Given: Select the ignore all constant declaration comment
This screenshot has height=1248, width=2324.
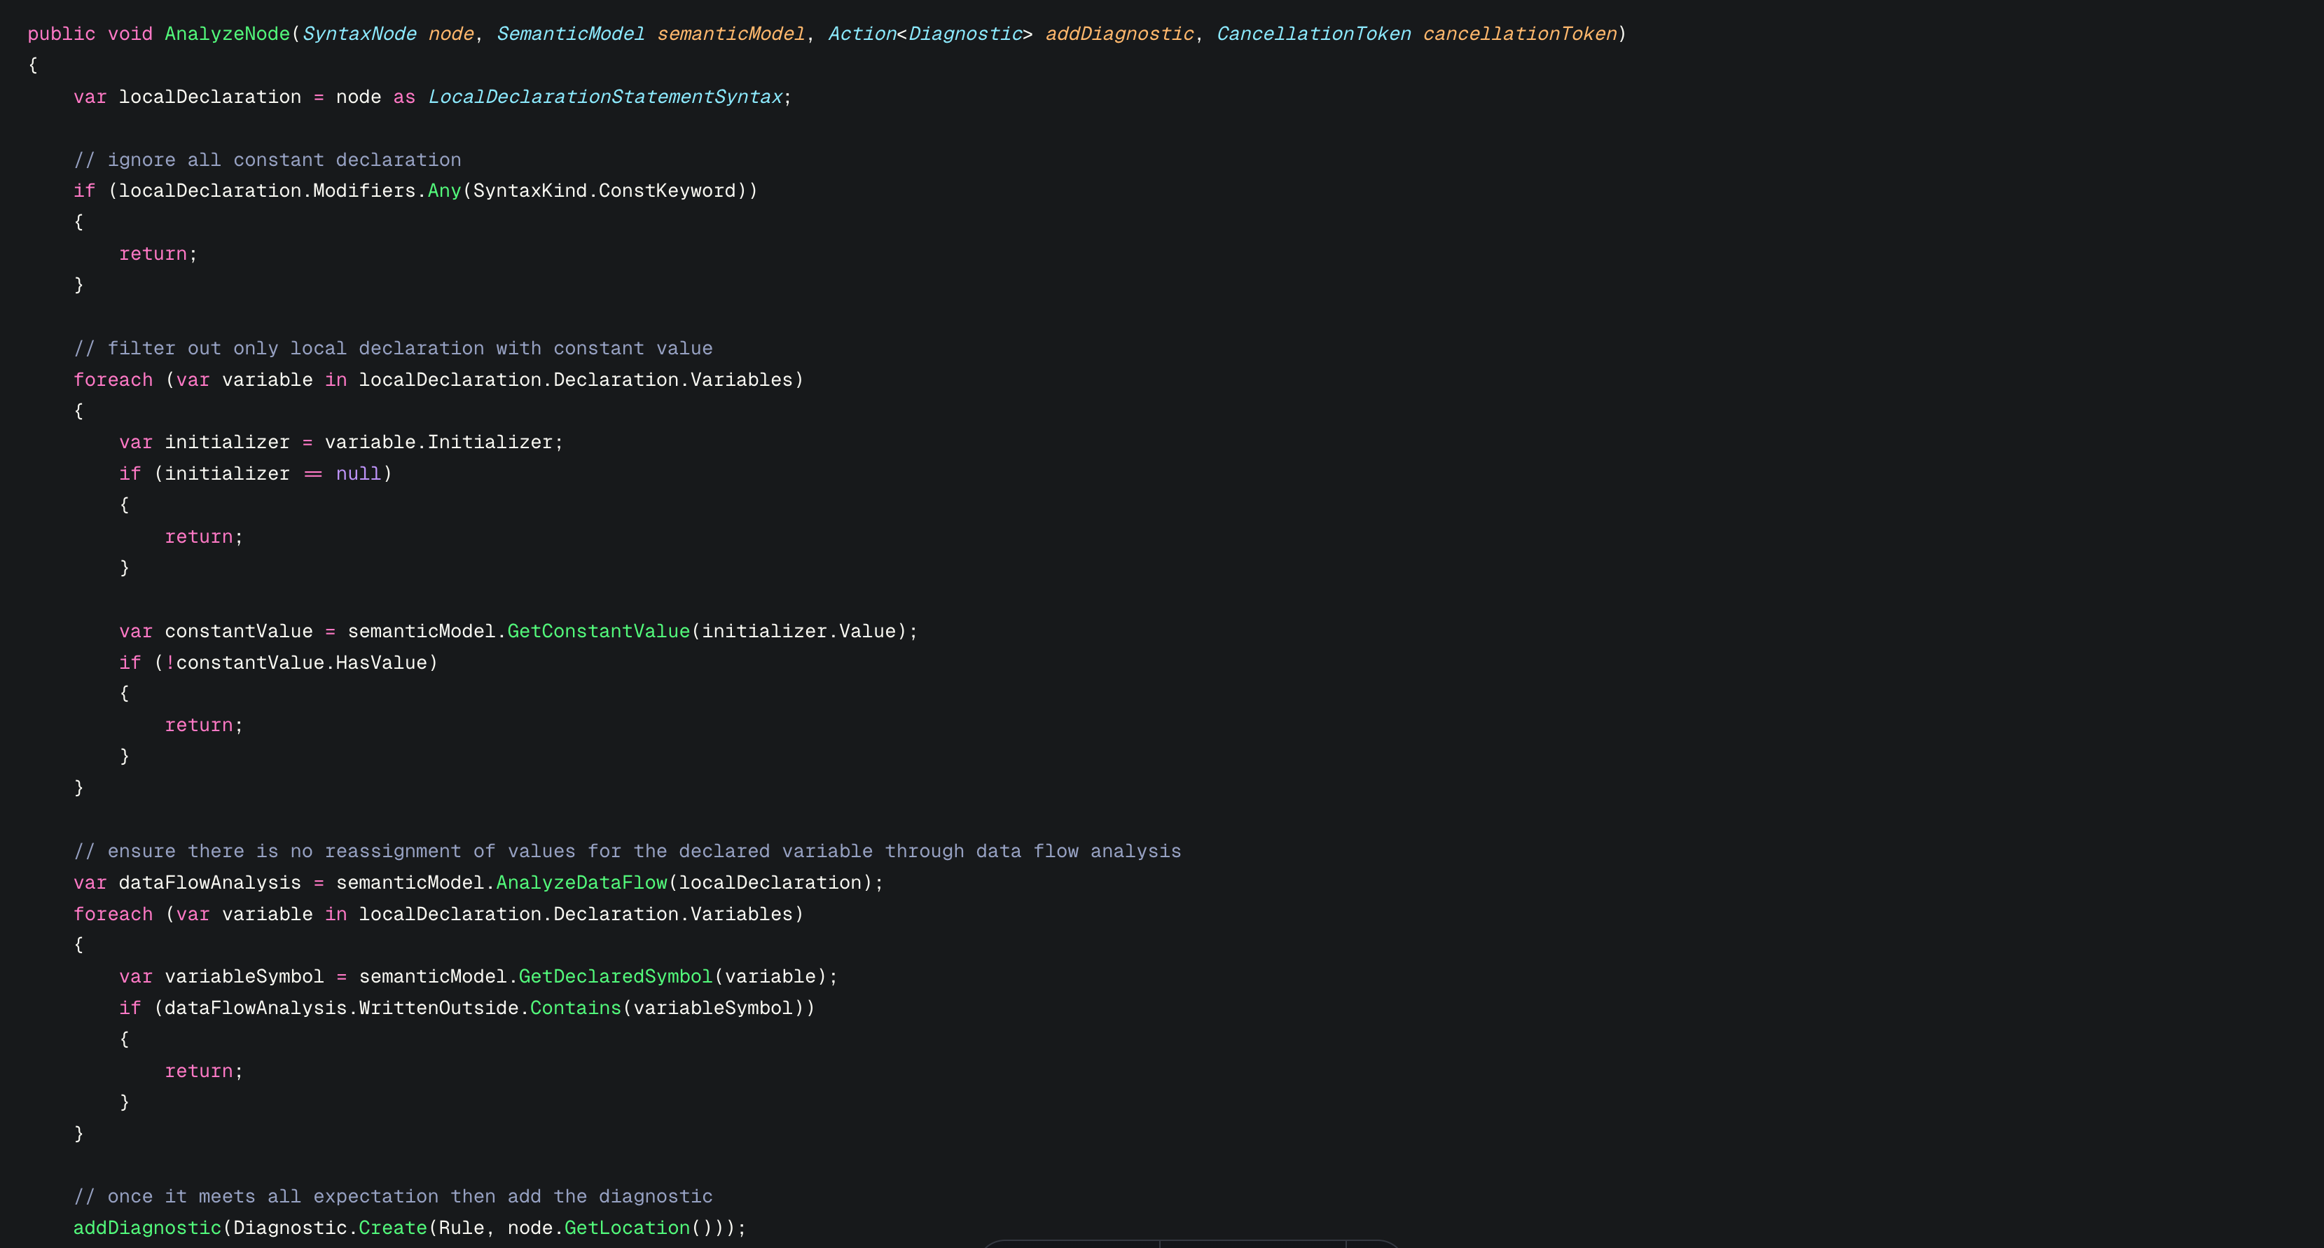Looking at the screenshot, I should tap(268, 160).
